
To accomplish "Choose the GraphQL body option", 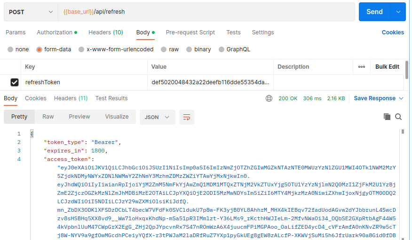I will [x=222, y=49].
